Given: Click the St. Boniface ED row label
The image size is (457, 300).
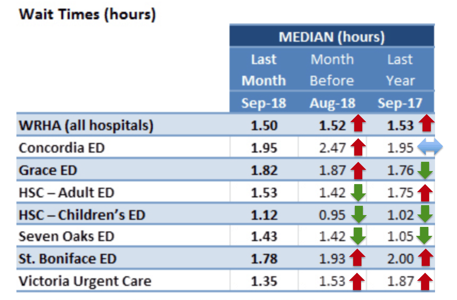Looking at the screenshot, I should pos(67,259).
